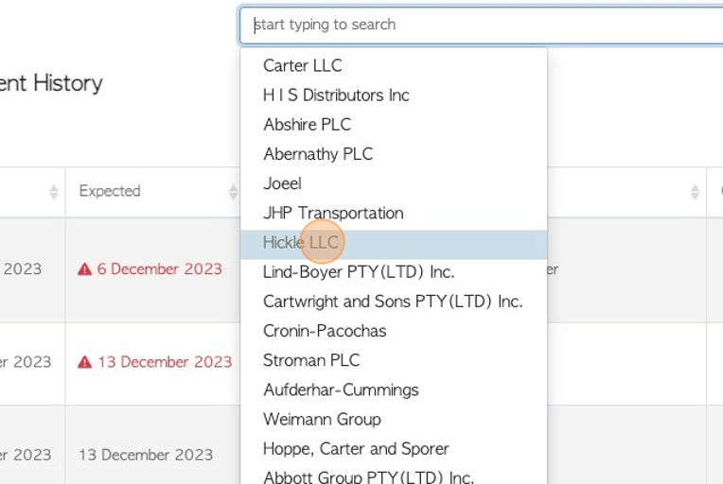Click the search input field
Screen dimensions: 723x484
click(481, 25)
